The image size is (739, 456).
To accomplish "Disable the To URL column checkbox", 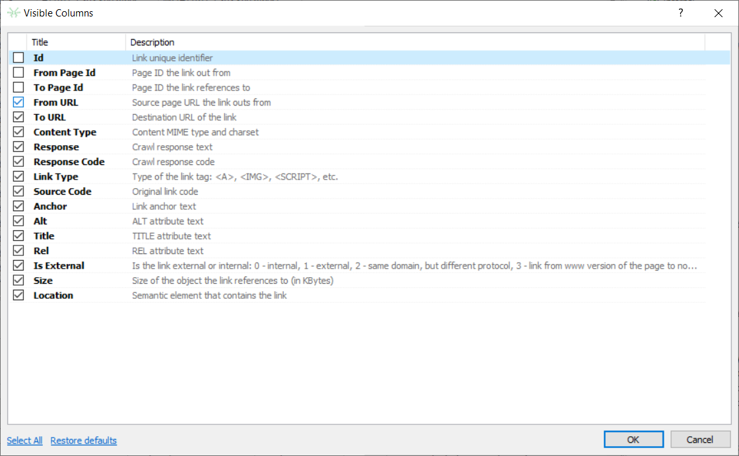I will 18,117.
